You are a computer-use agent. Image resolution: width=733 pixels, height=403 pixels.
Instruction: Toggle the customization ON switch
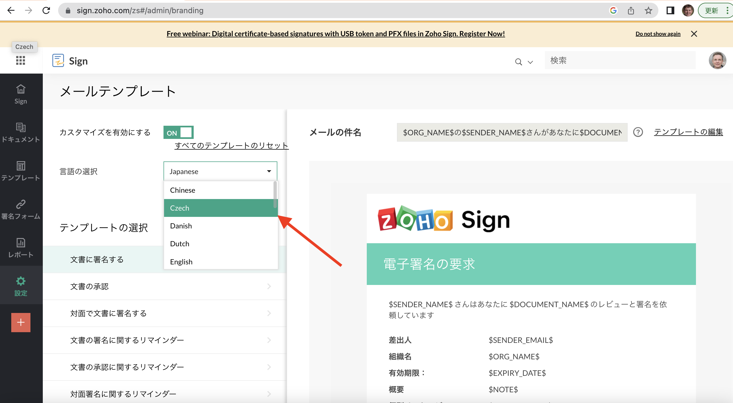[178, 132]
